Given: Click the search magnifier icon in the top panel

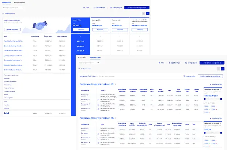Looking at the screenshot, I should 23,7.
